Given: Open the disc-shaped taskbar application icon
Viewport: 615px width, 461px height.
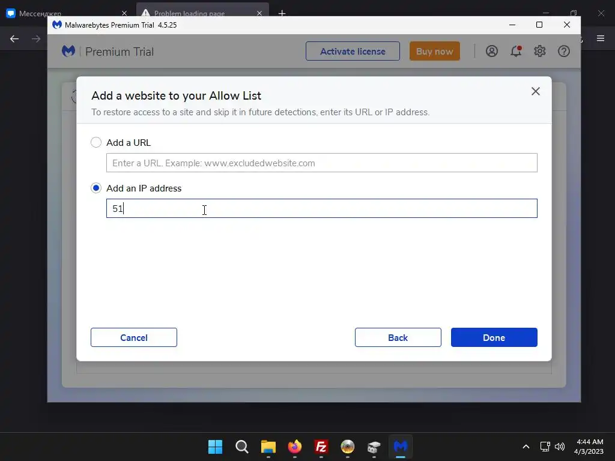Looking at the screenshot, I should tap(348, 447).
